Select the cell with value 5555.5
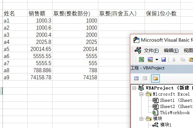This screenshot has width=193, height=128. [x=40, y=63]
